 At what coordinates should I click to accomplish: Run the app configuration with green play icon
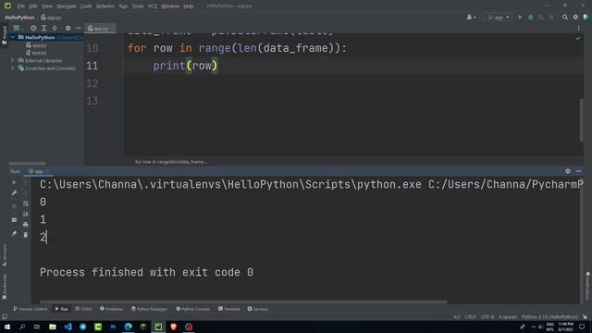[x=520, y=18]
